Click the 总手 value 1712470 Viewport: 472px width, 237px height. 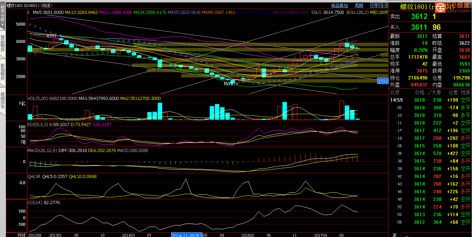click(x=418, y=57)
